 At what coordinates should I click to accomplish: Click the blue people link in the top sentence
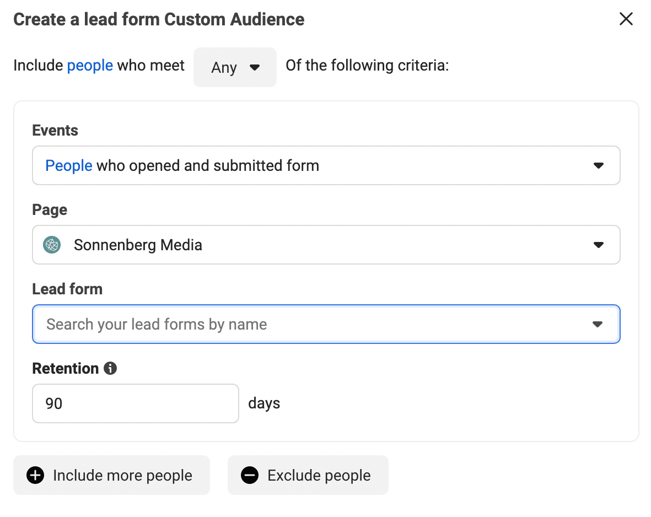(90, 66)
